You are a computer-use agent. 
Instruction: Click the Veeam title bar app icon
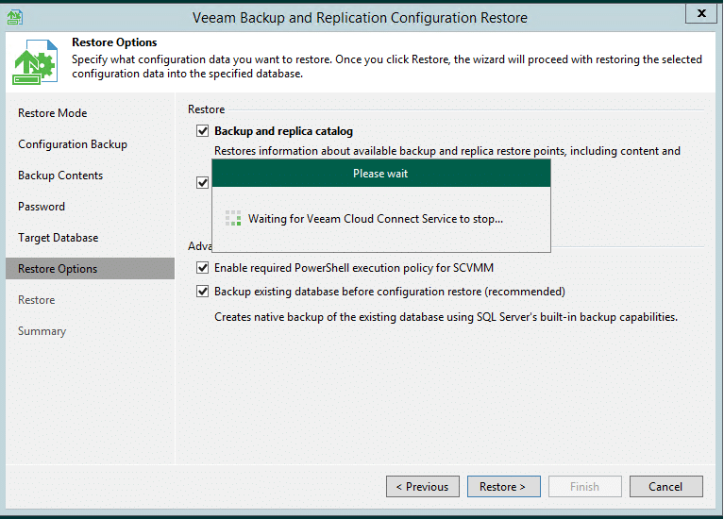click(x=14, y=16)
